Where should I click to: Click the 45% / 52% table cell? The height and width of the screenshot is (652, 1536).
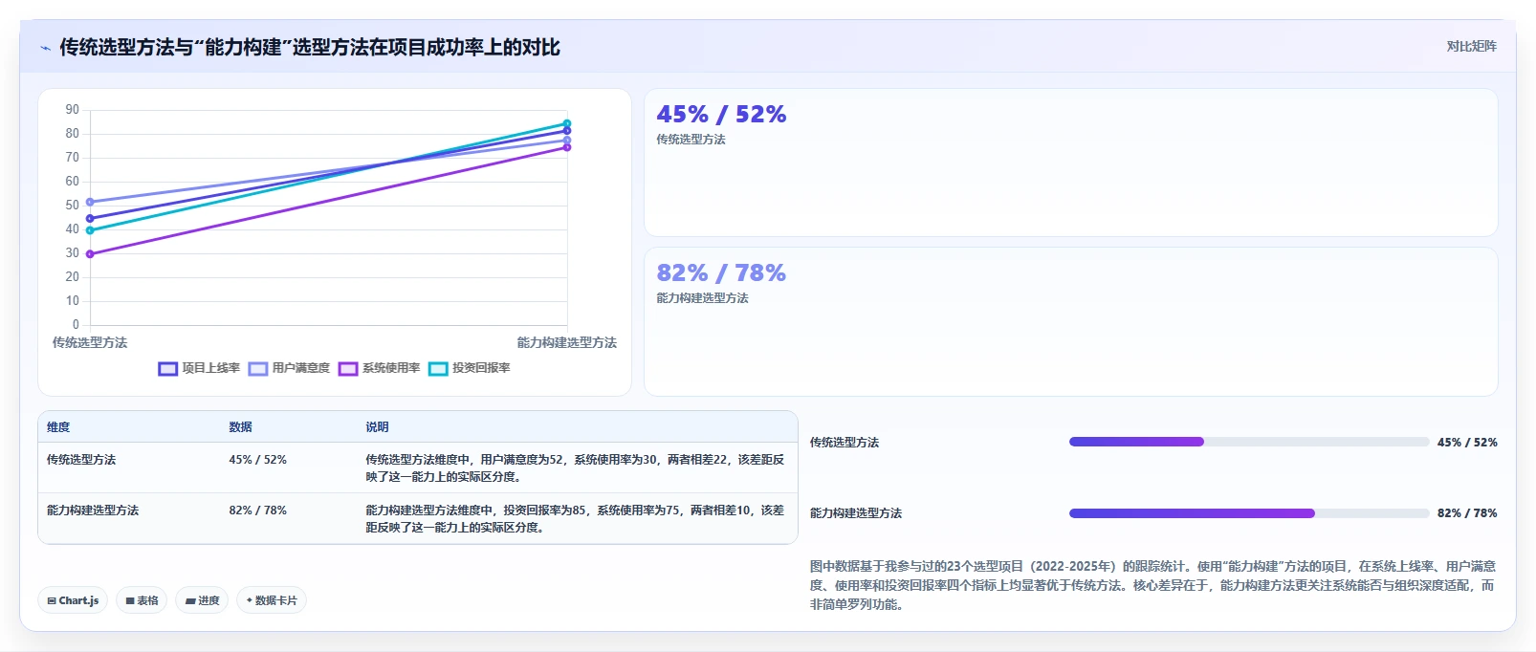click(x=257, y=460)
